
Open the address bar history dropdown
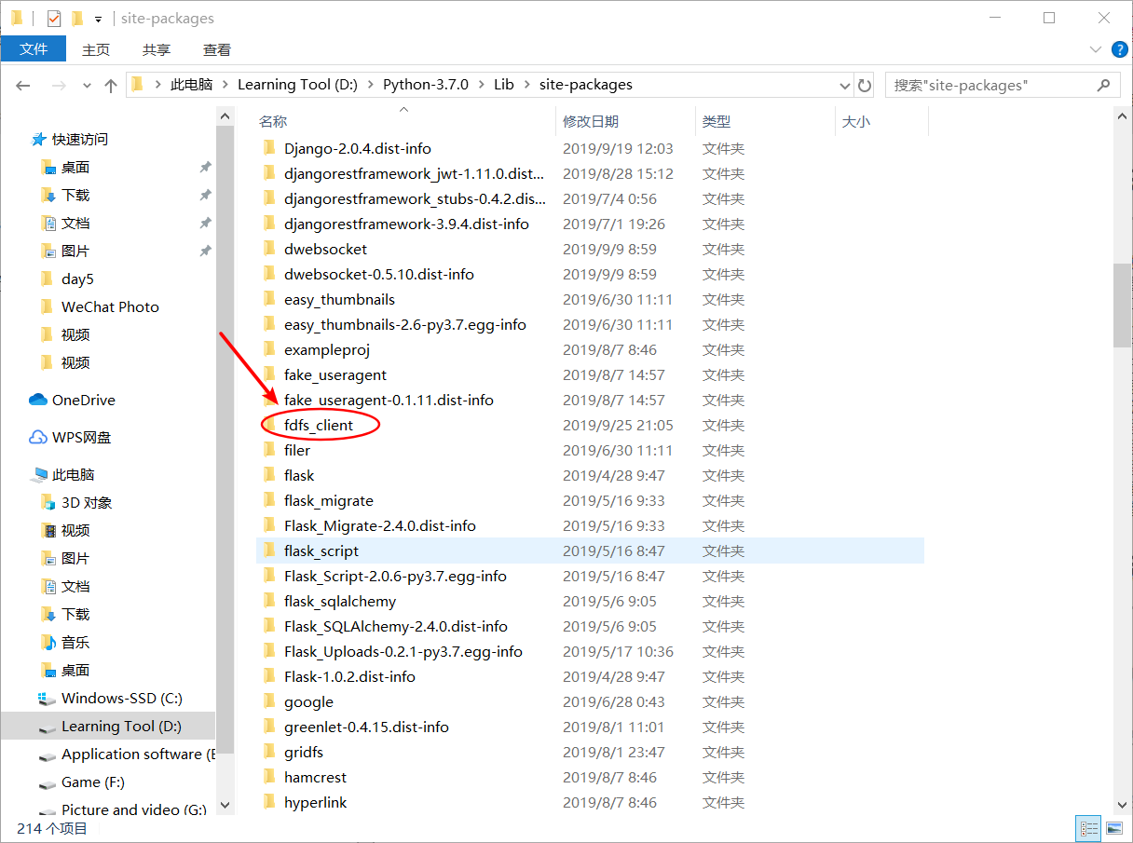[x=844, y=85]
